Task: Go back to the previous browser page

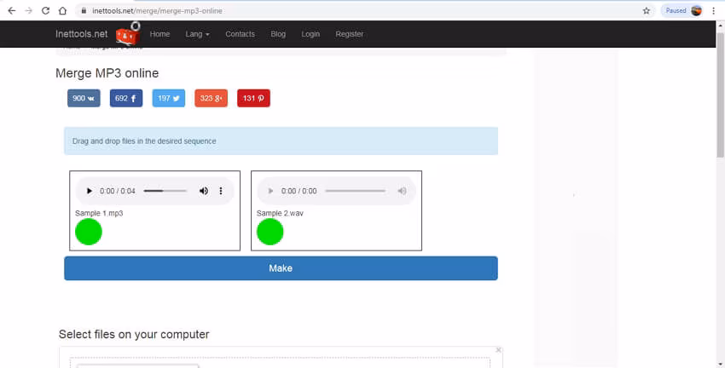Action: 12,10
